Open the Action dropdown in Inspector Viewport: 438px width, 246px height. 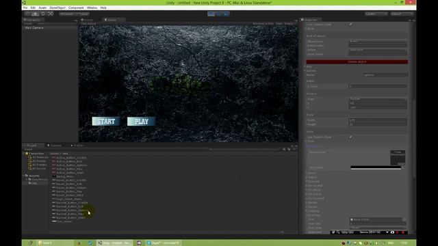coord(378,50)
